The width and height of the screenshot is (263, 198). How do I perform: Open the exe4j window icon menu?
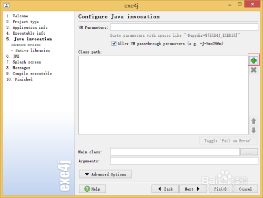6,5
